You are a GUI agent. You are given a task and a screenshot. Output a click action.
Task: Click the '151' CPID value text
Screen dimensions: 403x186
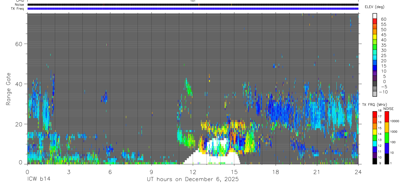coord(193,1)
